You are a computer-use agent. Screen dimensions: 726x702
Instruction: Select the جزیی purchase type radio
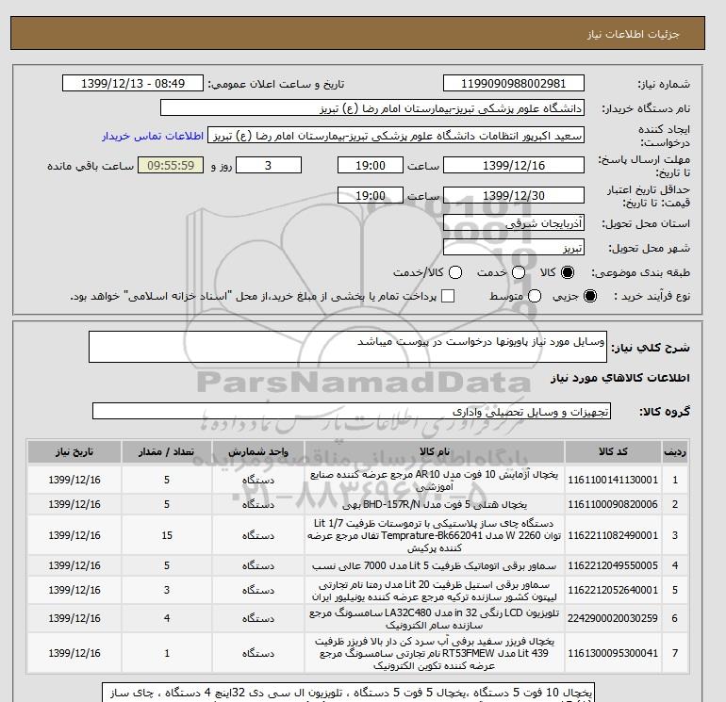pyautogui.click(x=590, y=296)
